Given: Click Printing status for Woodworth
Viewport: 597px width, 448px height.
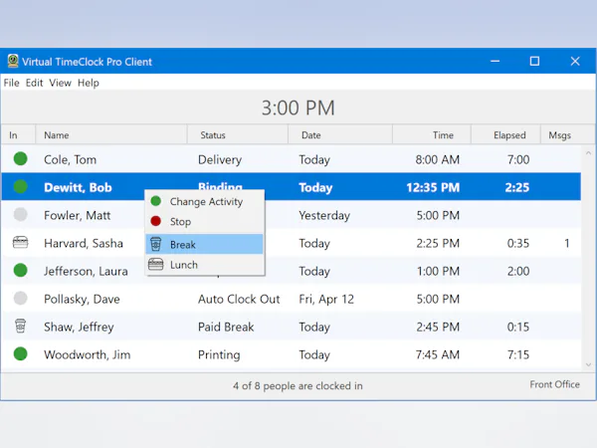Looking at the screenshot, I should (x=219, y=354).
